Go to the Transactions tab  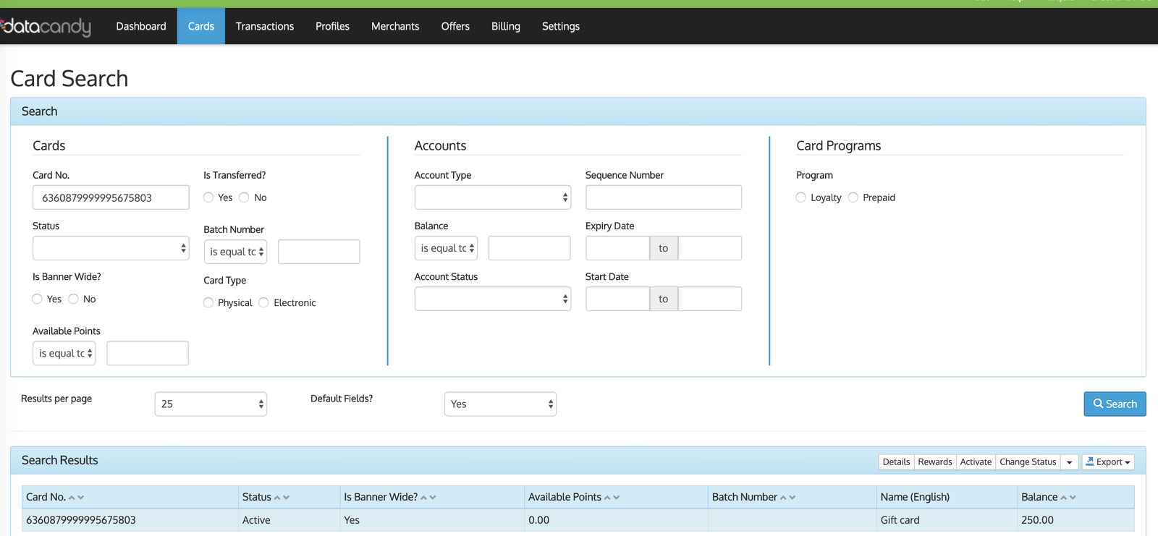coord(264,27)
